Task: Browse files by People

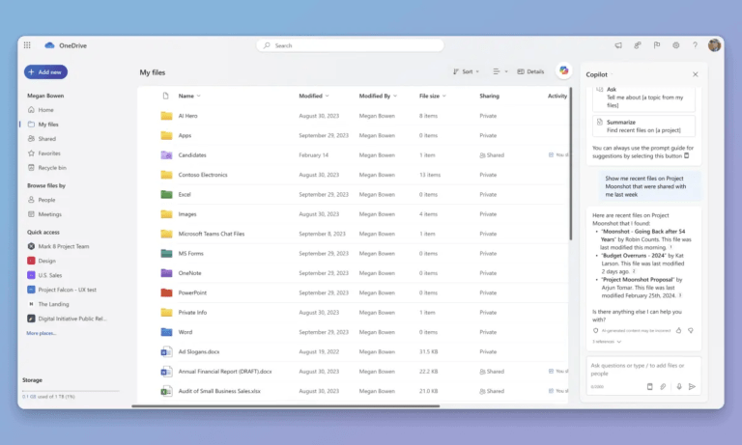Action: tap(46, 200)
